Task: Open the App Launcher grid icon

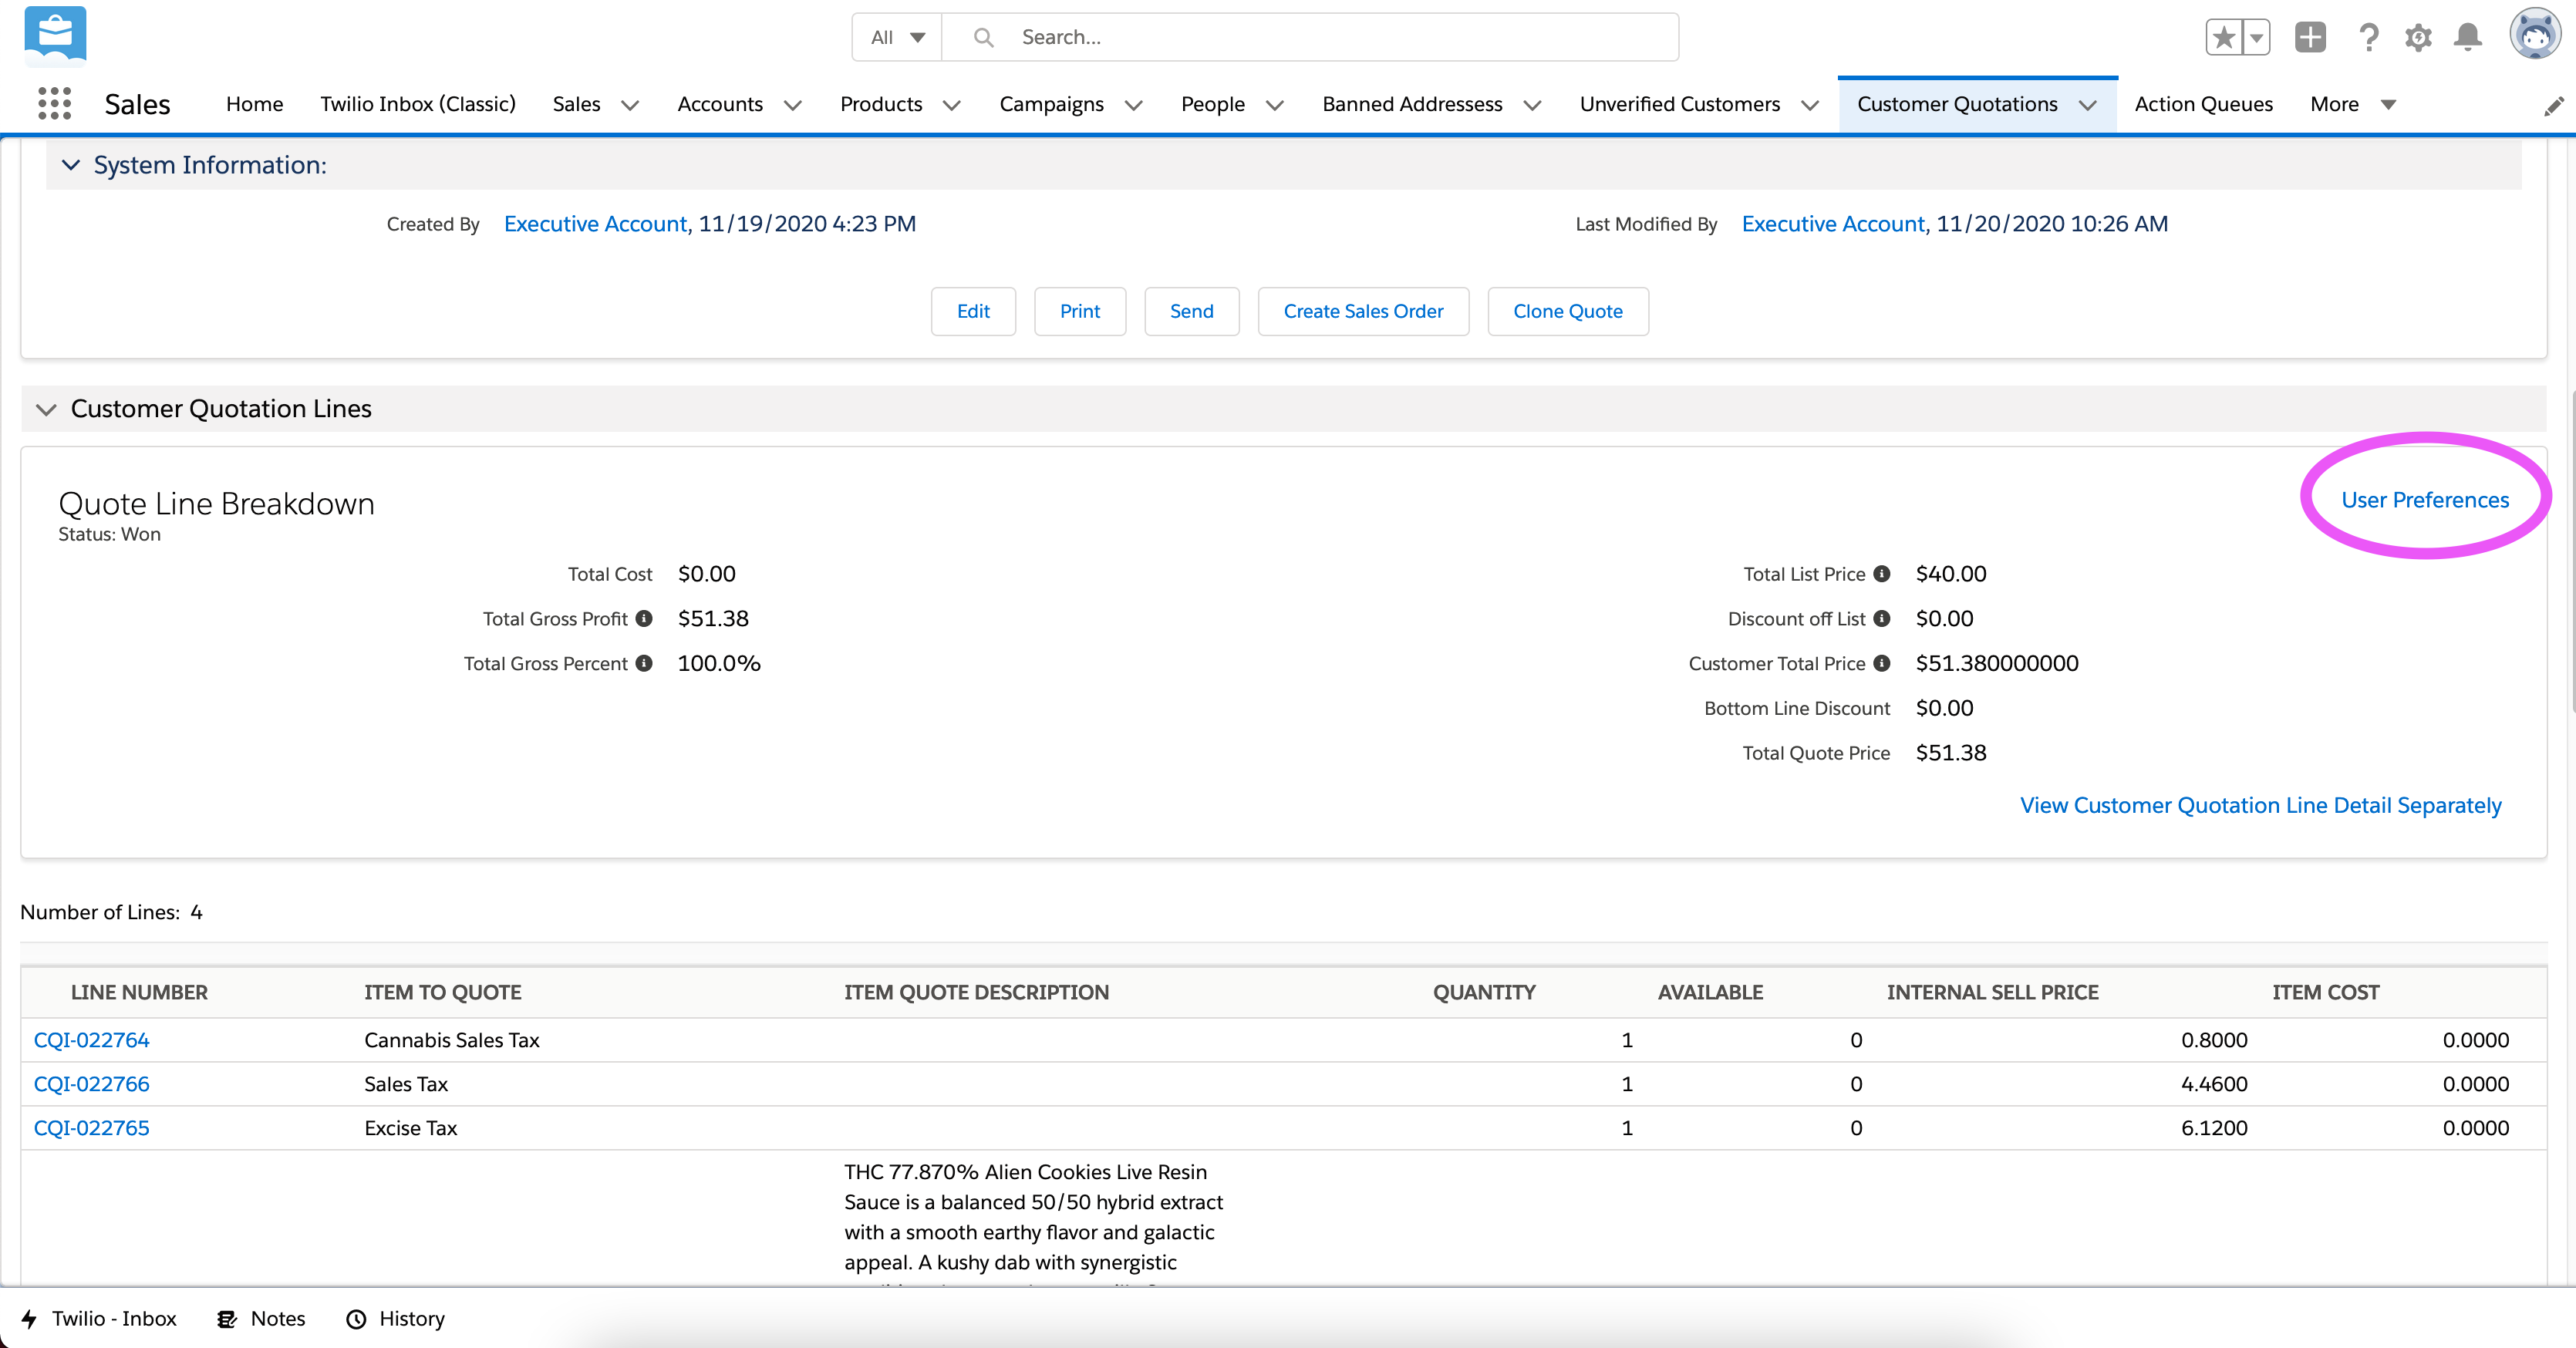Action: point(54,103)
